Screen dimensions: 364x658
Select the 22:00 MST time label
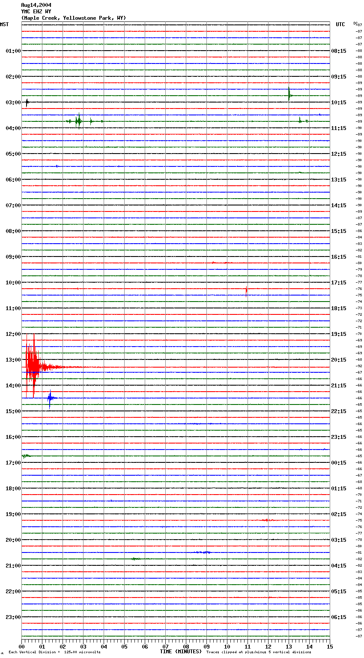[x=13, y=592]
